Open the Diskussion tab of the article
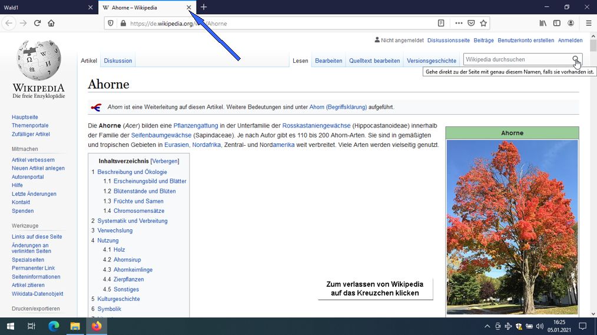Image resolution: width=597 pixels, height=335 pixels. point(118,61)
